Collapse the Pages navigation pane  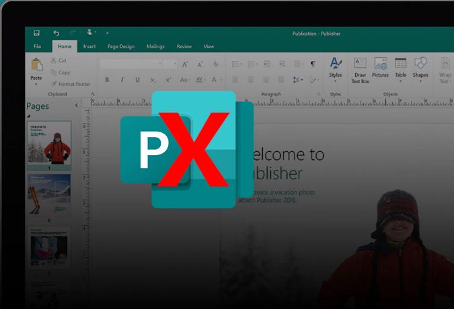tap(77, 105)
